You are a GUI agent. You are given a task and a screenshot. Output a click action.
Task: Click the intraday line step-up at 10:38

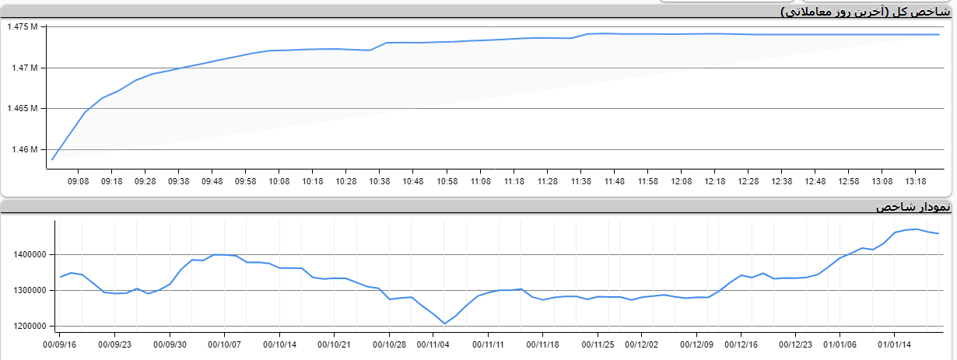click(x=387, y=43)
